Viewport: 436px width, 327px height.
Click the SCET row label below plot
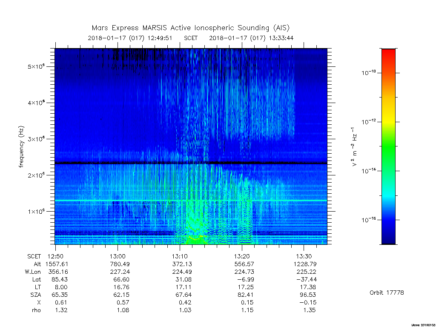(x=34, y=256)
